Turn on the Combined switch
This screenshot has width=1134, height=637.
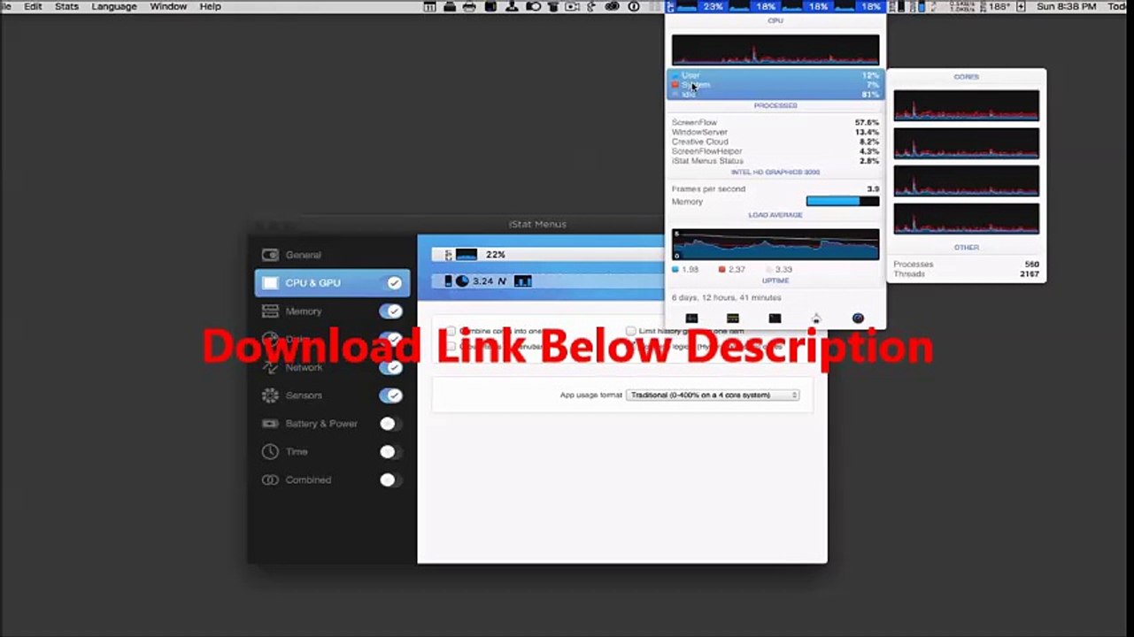click(x=390, y=480)
